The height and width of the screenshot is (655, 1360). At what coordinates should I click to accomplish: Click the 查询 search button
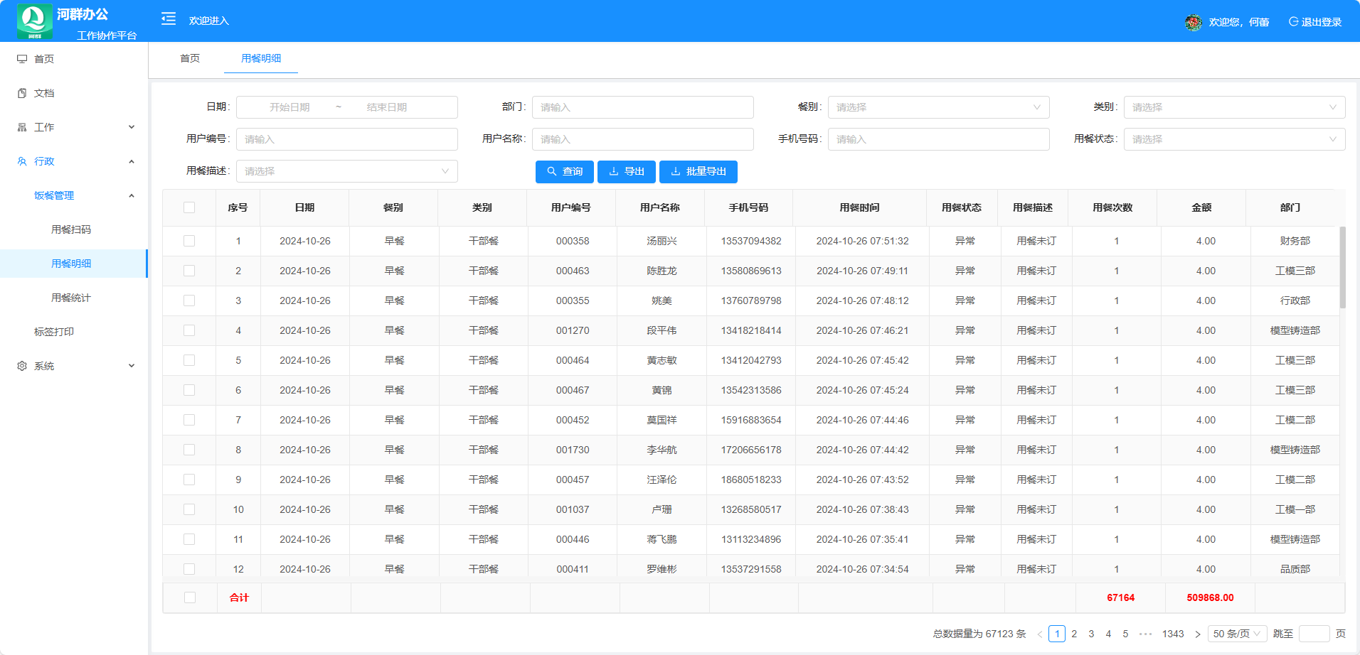(564, 171)
